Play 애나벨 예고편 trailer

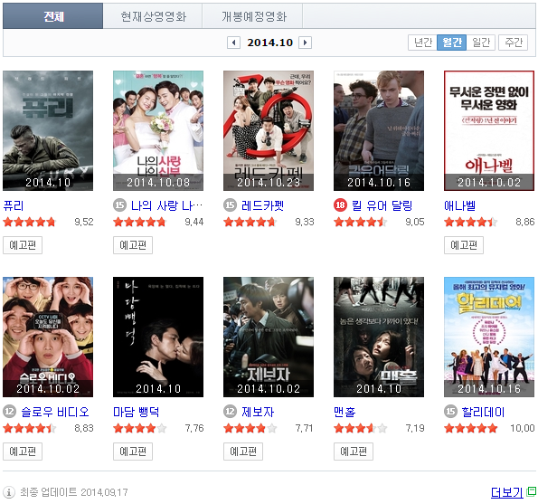(x=464, y=245)
